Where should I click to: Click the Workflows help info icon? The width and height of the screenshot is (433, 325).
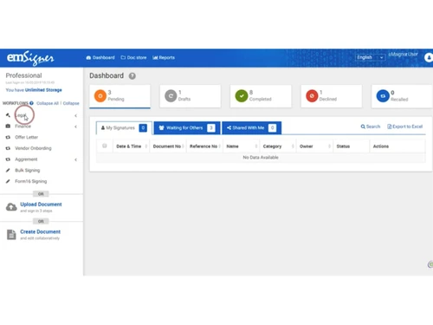pos(31,103)
